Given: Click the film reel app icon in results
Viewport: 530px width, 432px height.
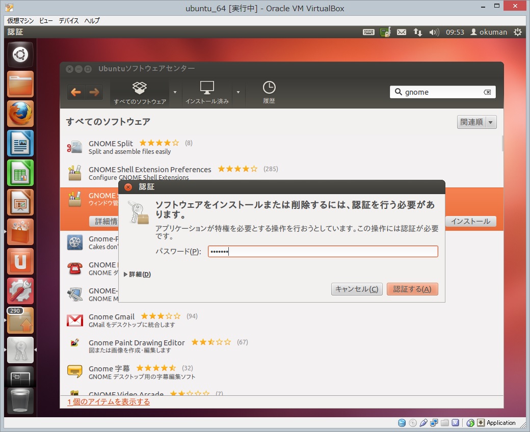Looking at the screenshot, I should pos(75,242).
